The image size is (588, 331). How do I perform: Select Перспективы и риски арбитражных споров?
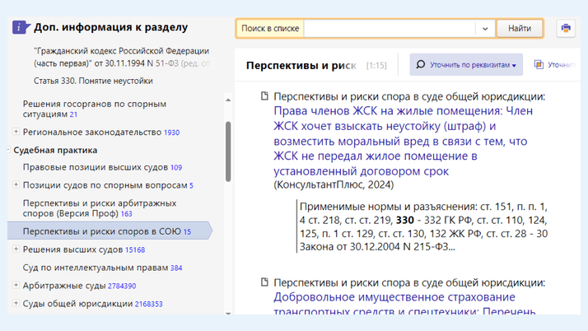(x=100, y=208)
